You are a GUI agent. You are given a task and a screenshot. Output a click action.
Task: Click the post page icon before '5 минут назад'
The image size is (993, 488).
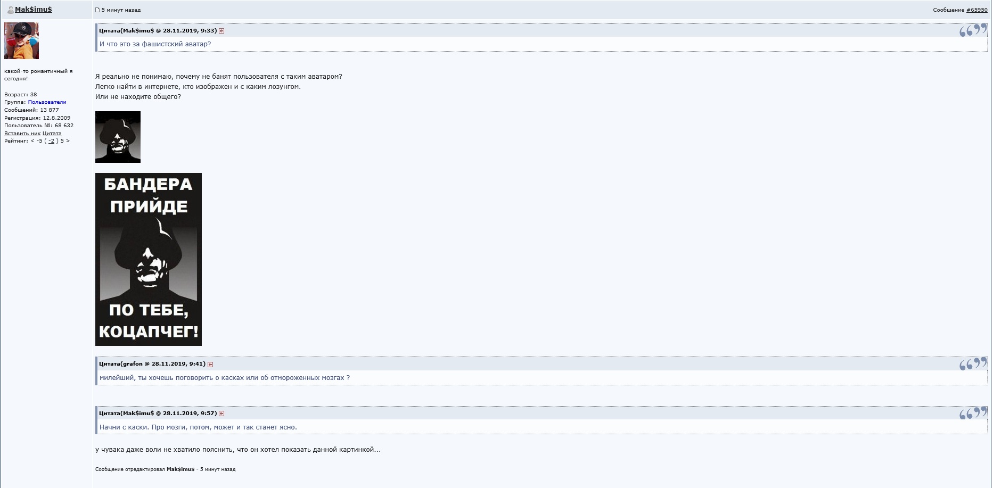coord(97,10)
